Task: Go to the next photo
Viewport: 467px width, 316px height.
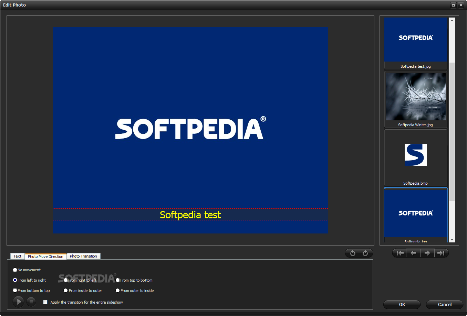Action: 427,253
